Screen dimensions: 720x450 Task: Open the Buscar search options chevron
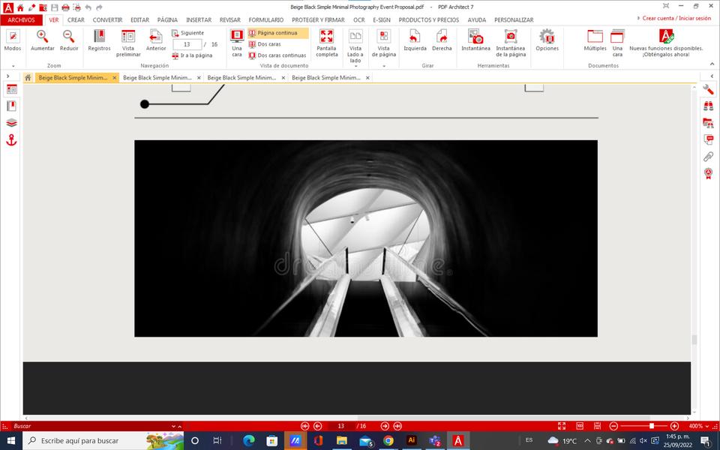pos(173,426)
